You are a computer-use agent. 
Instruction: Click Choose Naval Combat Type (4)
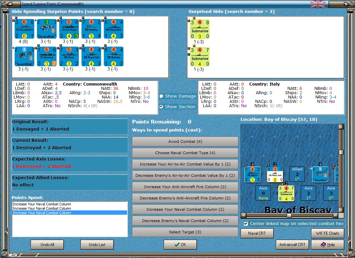(x=185, y=153)
